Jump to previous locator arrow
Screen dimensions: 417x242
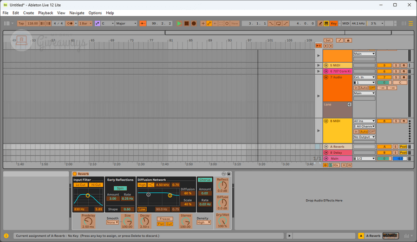326,45
